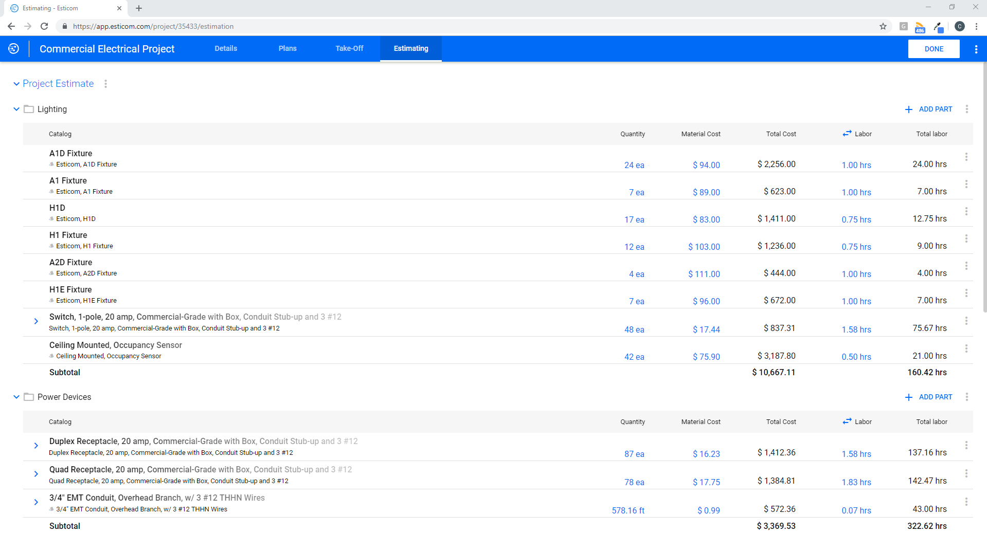The height and width of the screenshot is (533, 987).
Task: Edit the quantity of 24 ea for A1D Fixture
Action: pyautogui.click(x=634, y=165)
